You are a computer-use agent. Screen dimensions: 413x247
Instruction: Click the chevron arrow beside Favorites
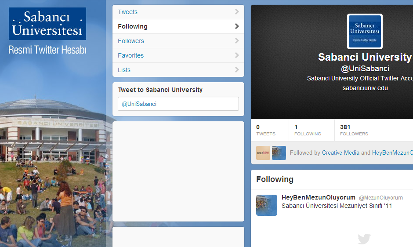pyautogui.click(x=237, y=55)
